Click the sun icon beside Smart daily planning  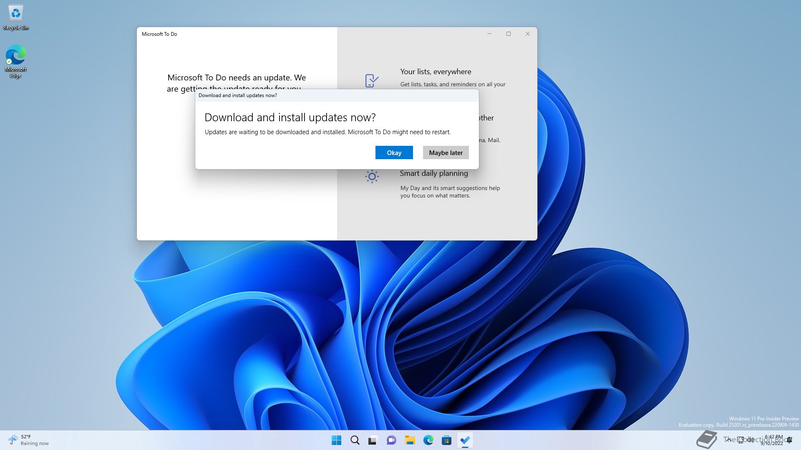pyautogui.click(x=372, y=176)
